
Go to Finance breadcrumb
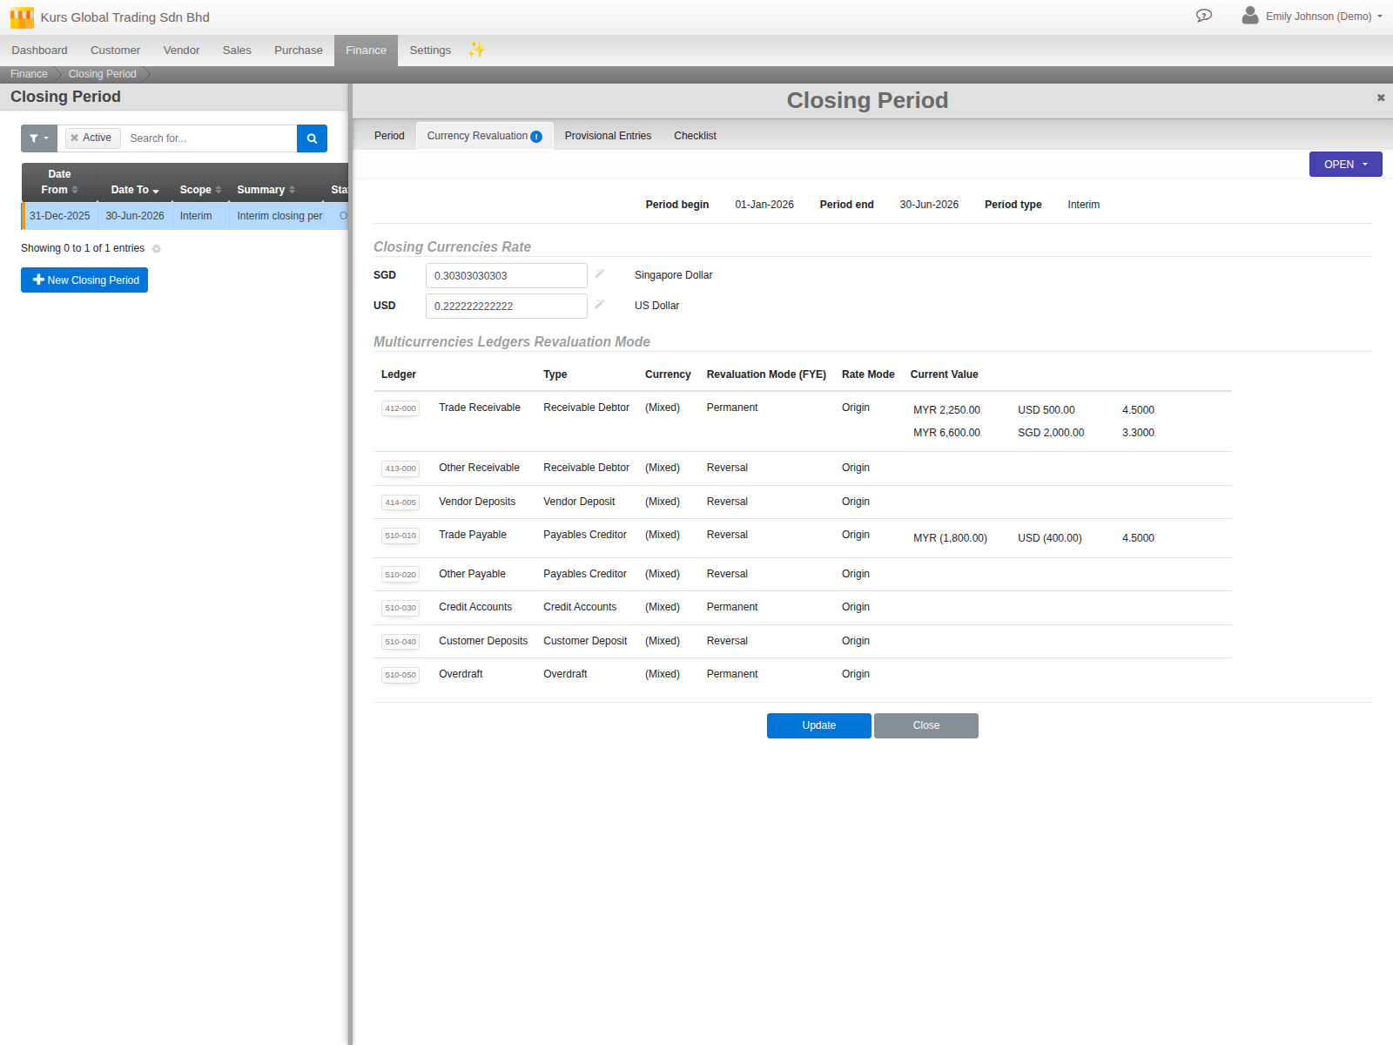click(29, 74)
